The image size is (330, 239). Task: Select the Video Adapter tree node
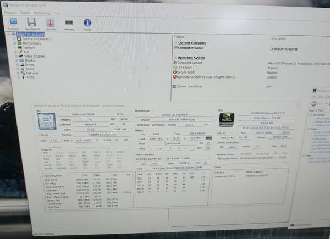pos(35,56)
